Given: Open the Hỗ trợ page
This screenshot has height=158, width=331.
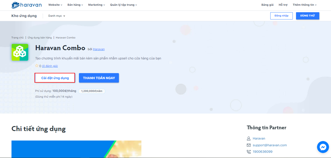Looking at the screenshot, I should pos(283,5).
